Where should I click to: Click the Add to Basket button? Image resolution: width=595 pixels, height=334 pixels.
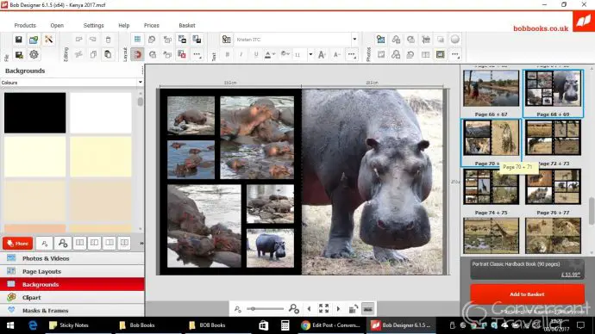pos(527,294)
